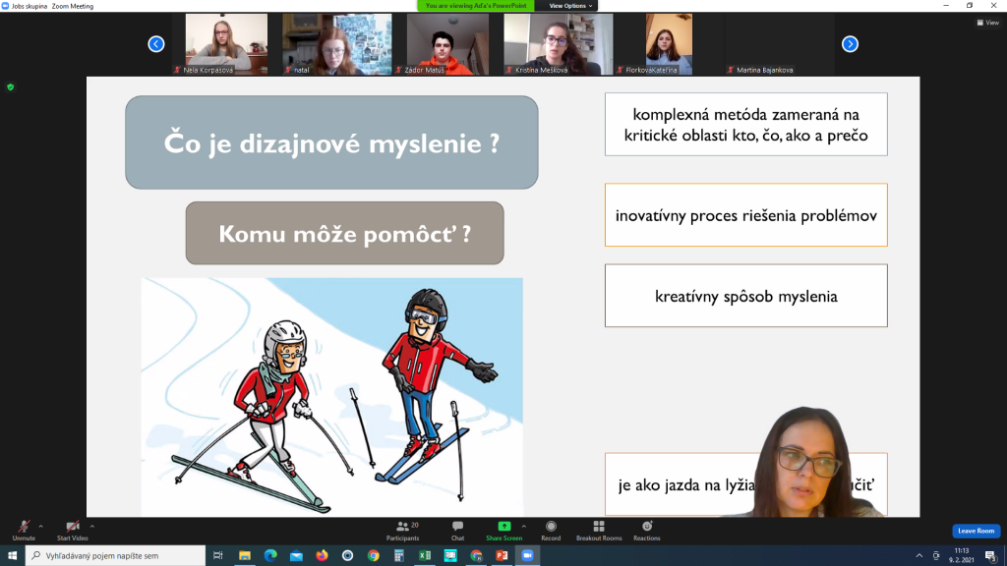Click the green encryption shield icon

[x=10, y=87]
